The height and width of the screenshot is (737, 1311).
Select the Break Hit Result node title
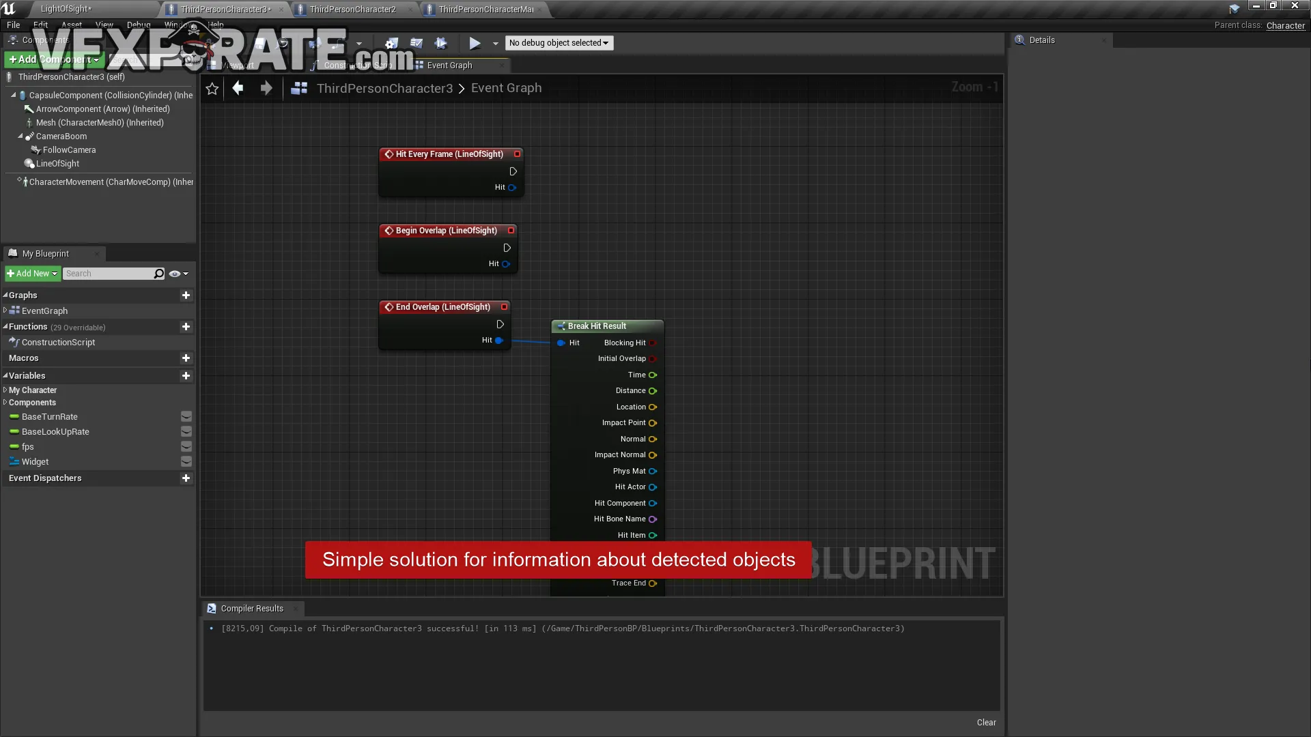596,326
